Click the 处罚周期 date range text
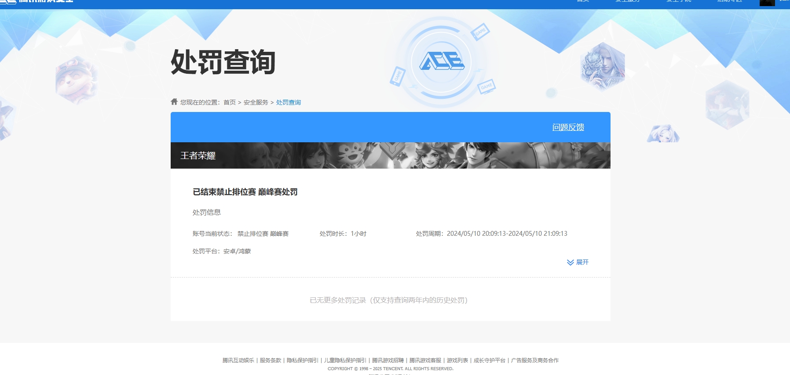Viewport: 790px width, 375px height. 492,234
